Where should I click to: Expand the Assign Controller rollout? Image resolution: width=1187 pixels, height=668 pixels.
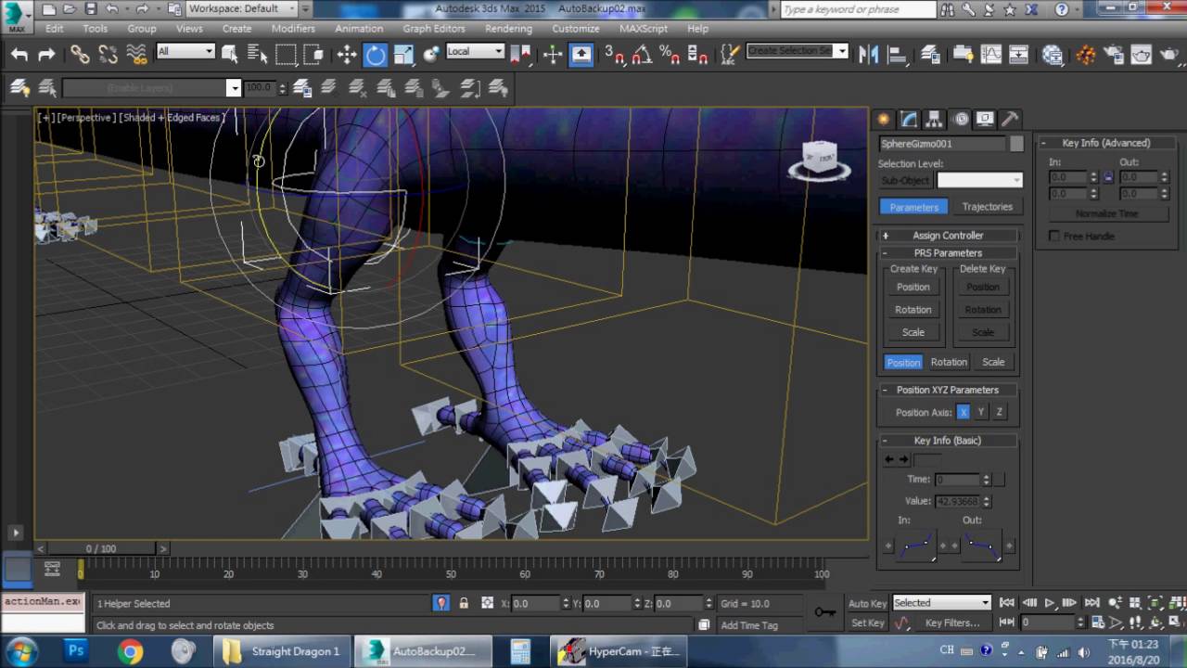point(948,236)
